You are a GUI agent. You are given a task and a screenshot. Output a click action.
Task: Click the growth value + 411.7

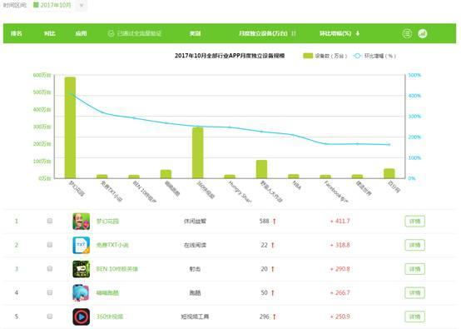340,221
